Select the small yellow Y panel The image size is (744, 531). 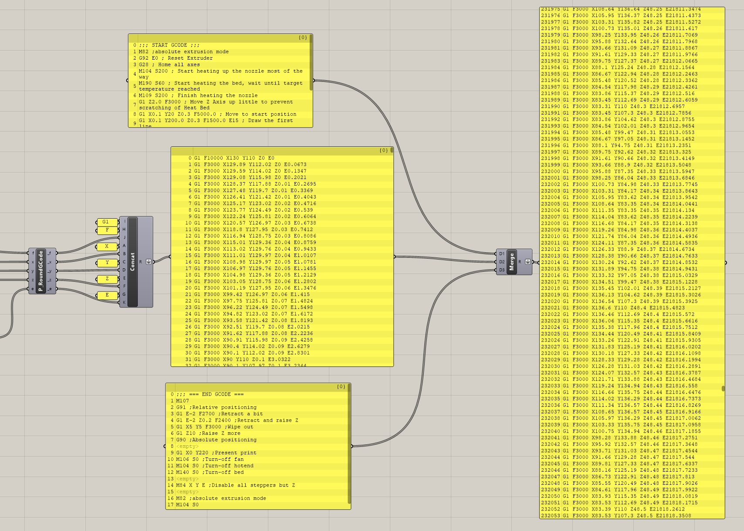pos(107,263)
